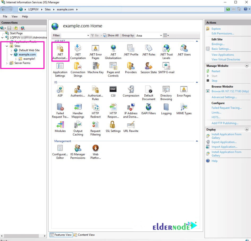Open Pages and Controls feature
The width and height of the screenshot is (251, 241).
pyautogui.click(x=113, y=70)
